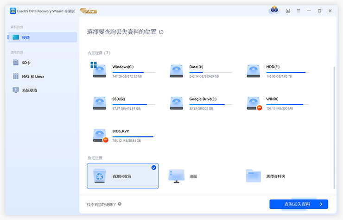Click the 103.13 MB/800 MB size text
343x220 pixels.
279,108
